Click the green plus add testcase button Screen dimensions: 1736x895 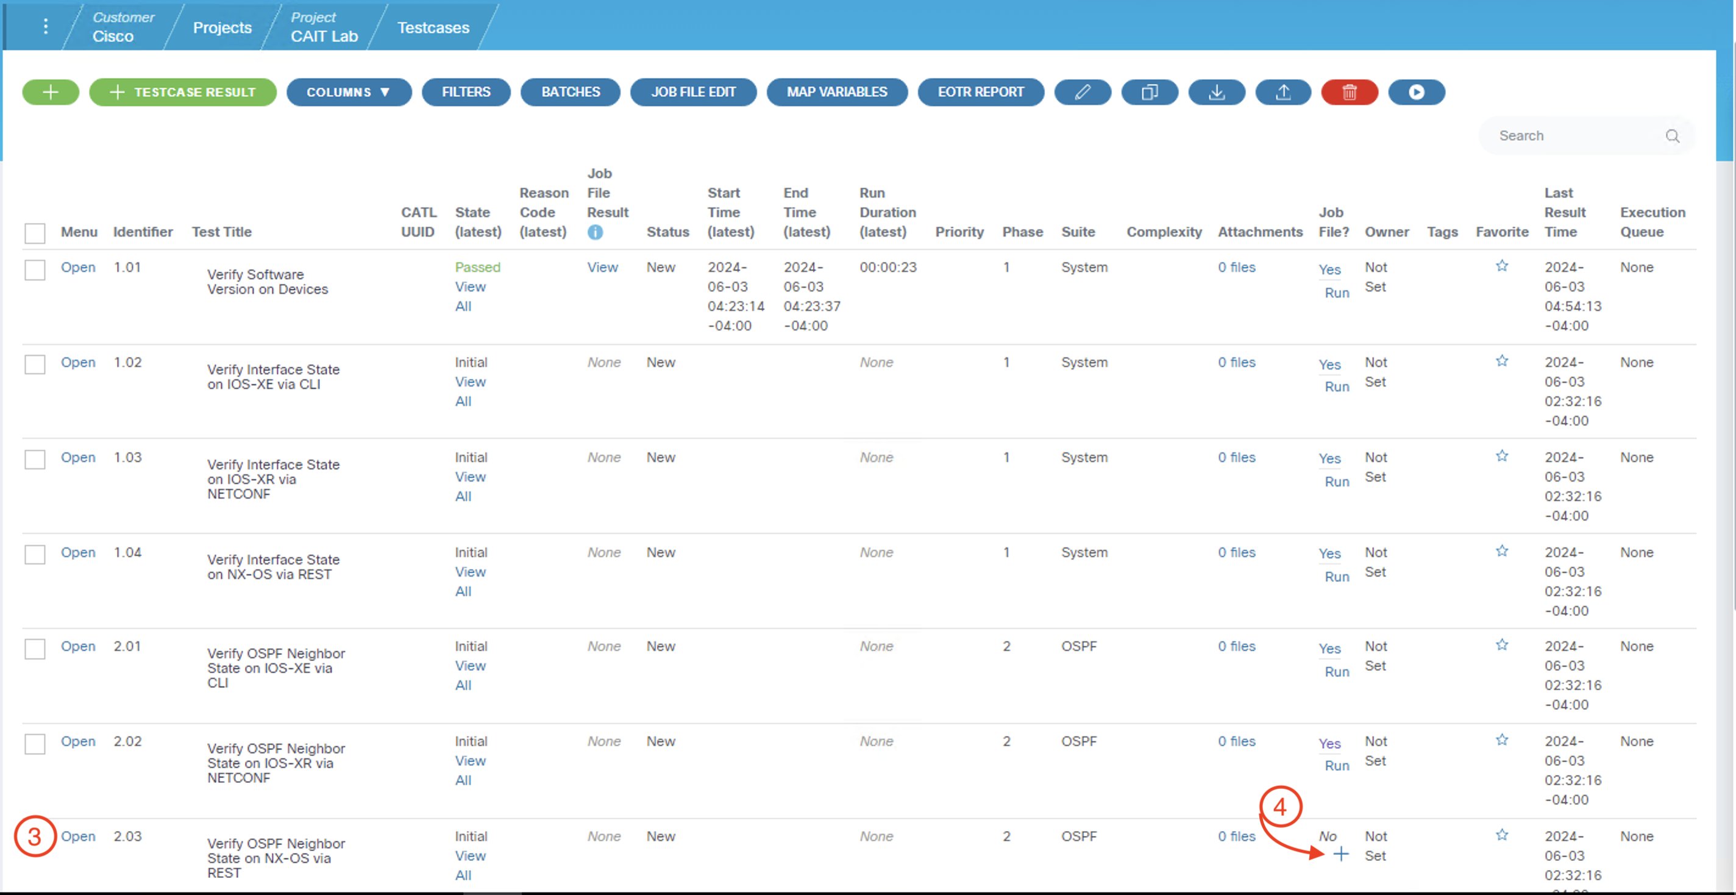[51, 92]
